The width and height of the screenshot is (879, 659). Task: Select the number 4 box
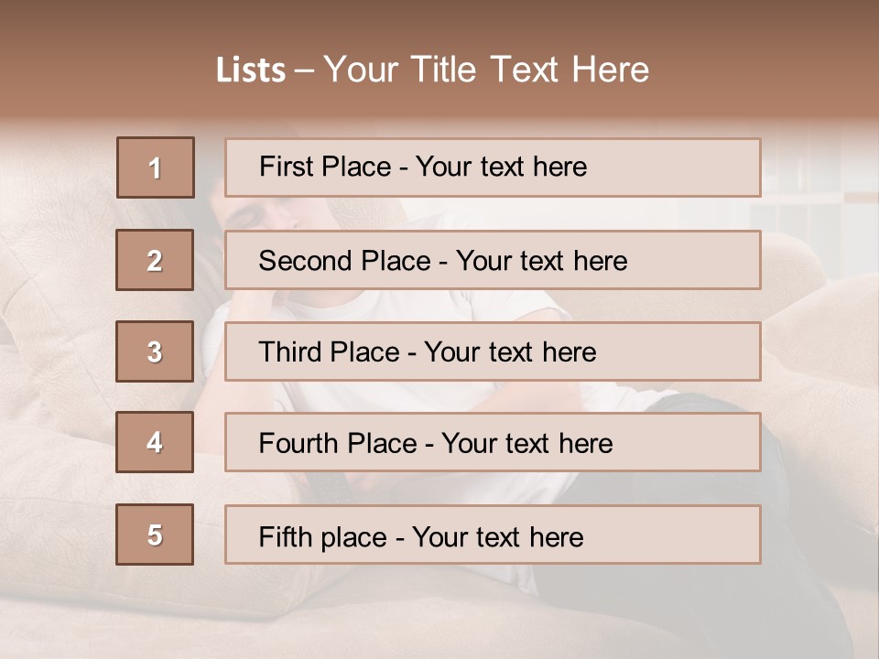point(155,442)
